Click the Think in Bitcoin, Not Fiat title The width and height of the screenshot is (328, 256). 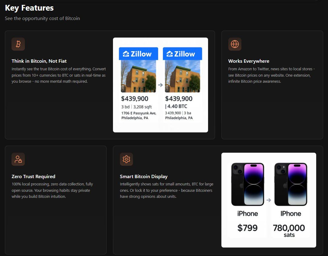39,61
